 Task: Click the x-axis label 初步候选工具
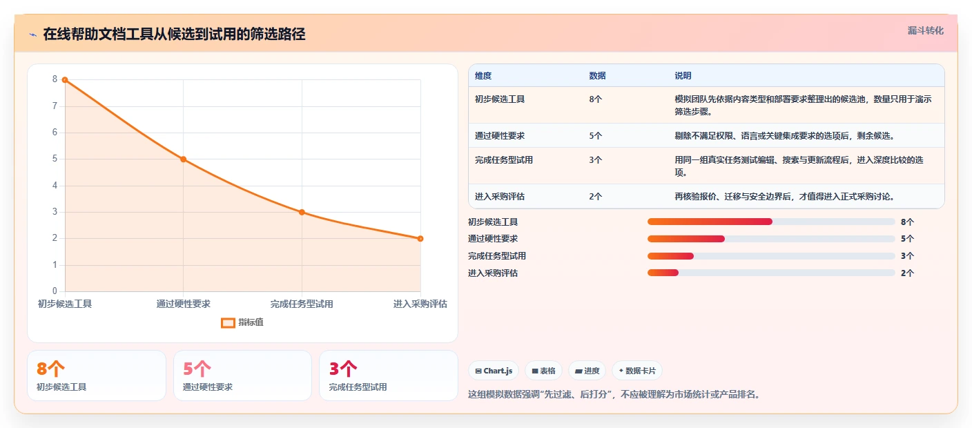coord(65,304)
